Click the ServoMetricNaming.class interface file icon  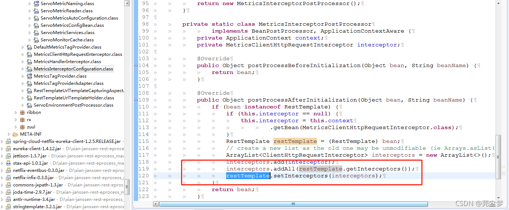[x=36, y=4]
